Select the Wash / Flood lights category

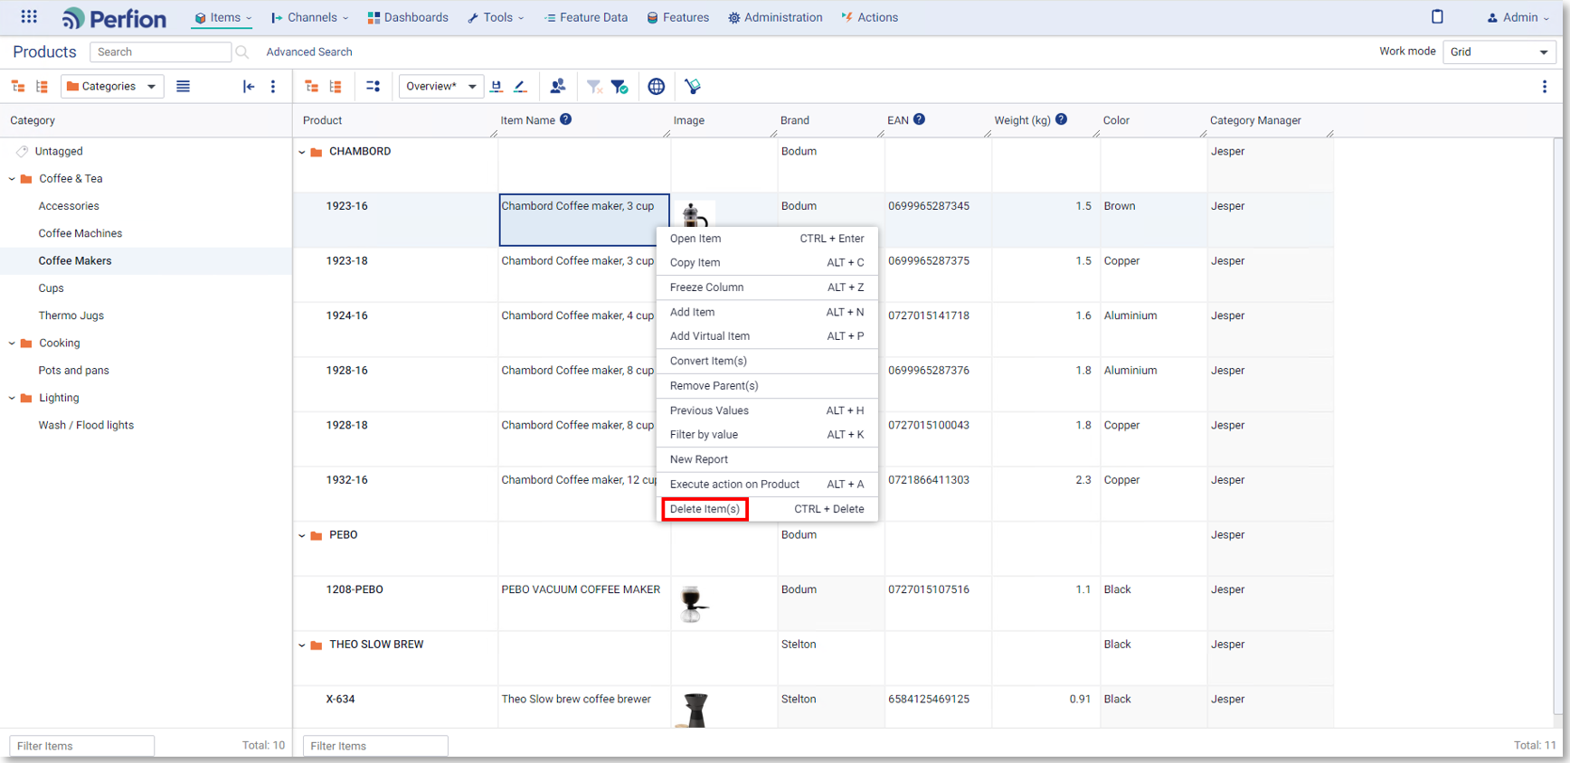click(x=86, y=425)
